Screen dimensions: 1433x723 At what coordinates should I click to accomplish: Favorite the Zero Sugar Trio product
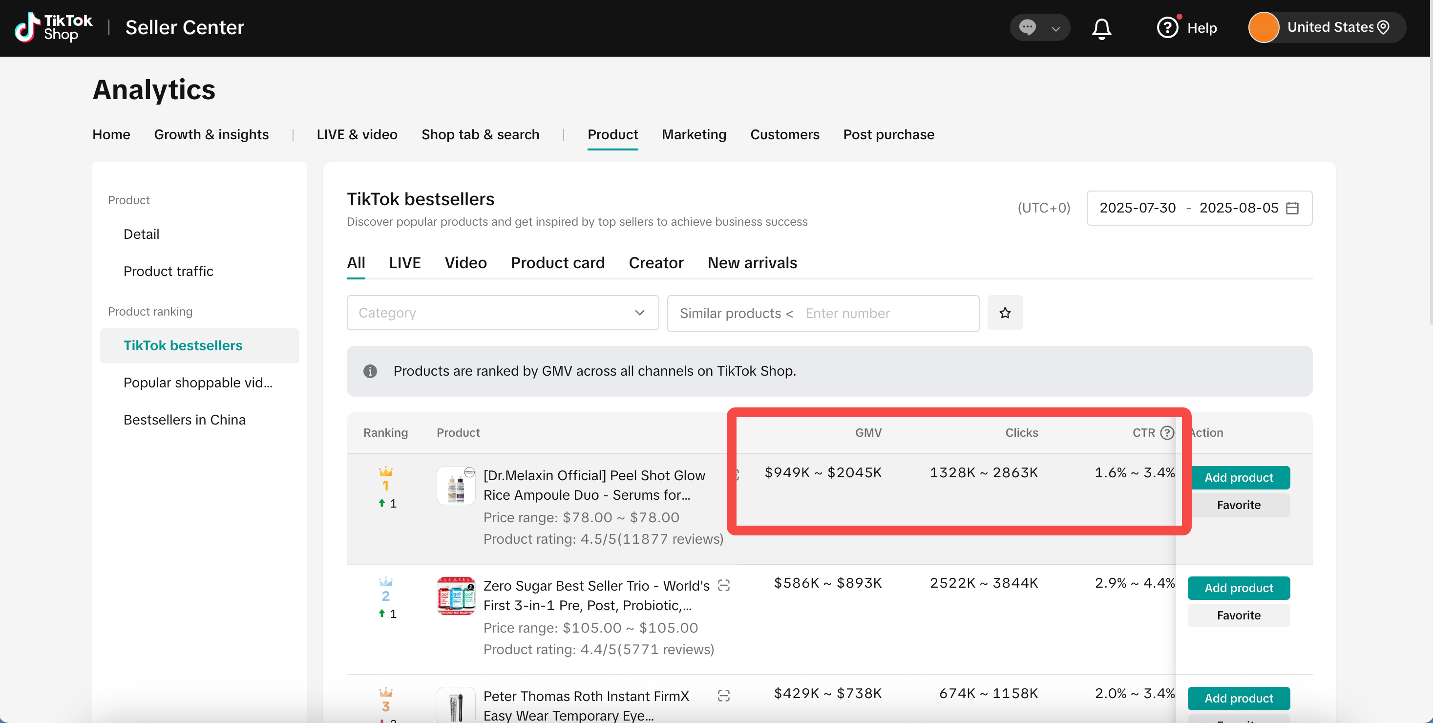point(1238,615)
